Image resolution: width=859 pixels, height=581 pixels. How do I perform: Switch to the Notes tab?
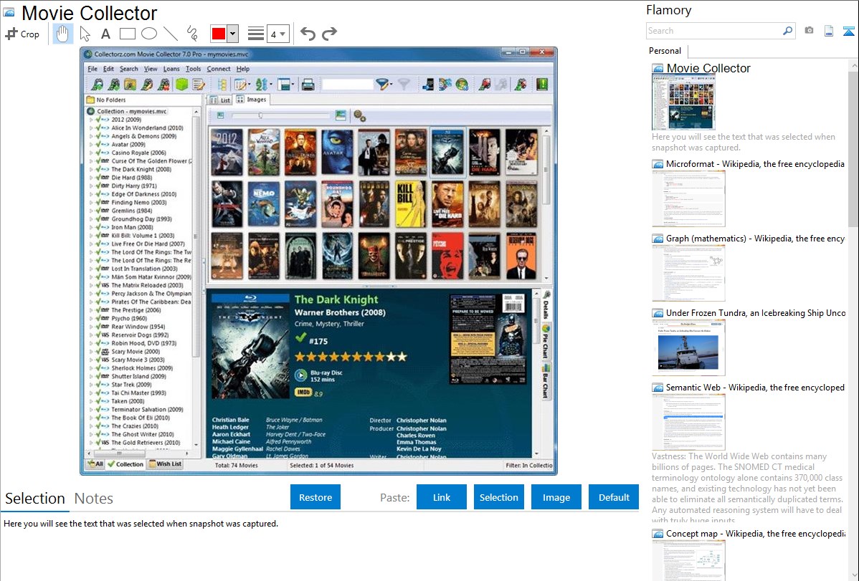tap(94, 499)
